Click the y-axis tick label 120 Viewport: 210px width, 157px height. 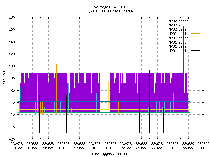[x=12, y=54]
